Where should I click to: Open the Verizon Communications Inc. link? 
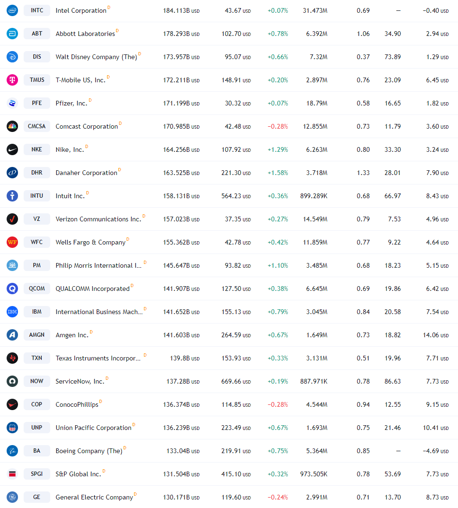99,219
